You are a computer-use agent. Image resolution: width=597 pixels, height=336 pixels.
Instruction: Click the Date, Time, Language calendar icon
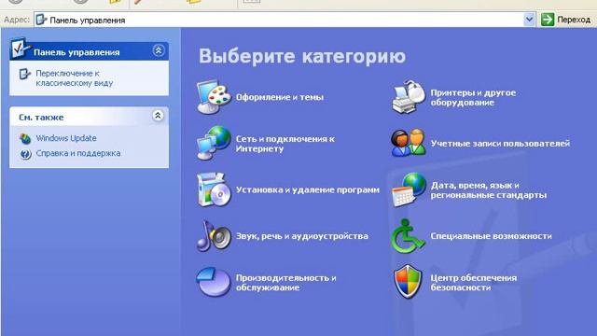tap(409, 189)
